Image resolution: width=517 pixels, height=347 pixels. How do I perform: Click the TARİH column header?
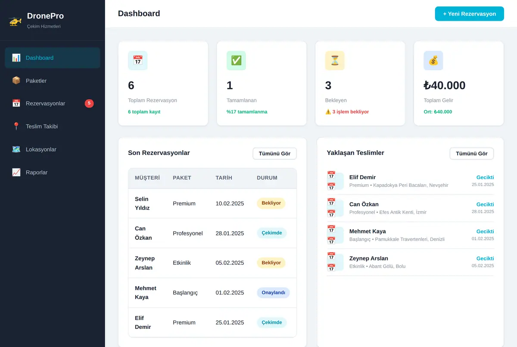pos(224,178)
